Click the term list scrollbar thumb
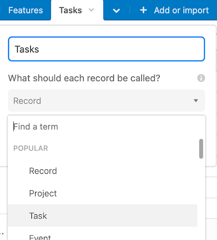 (x=201, y=149)
